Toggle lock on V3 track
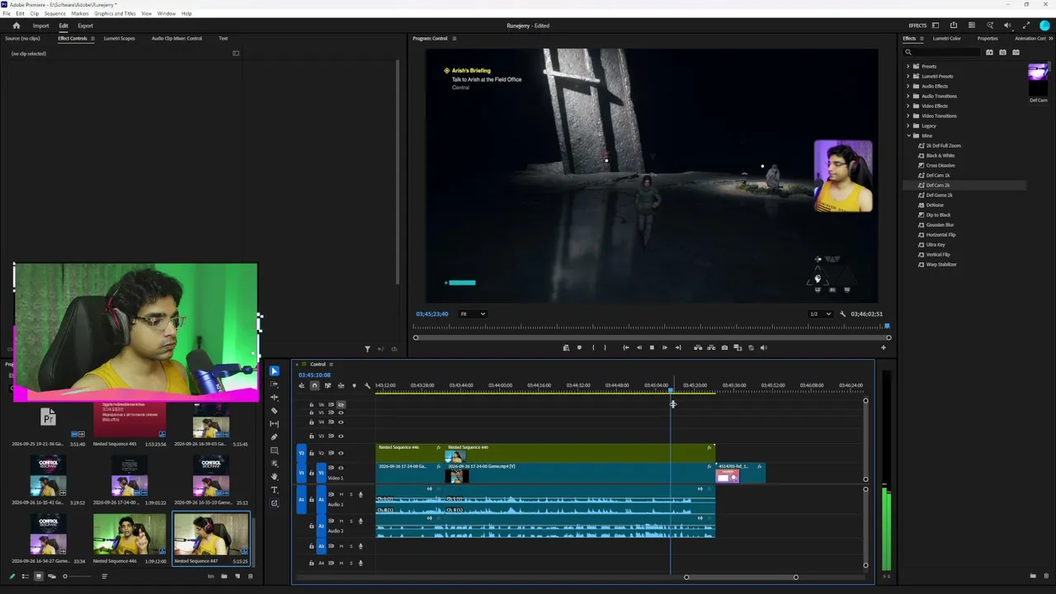The width and height of the screenshot is (1056, 594). click(311, 436)
